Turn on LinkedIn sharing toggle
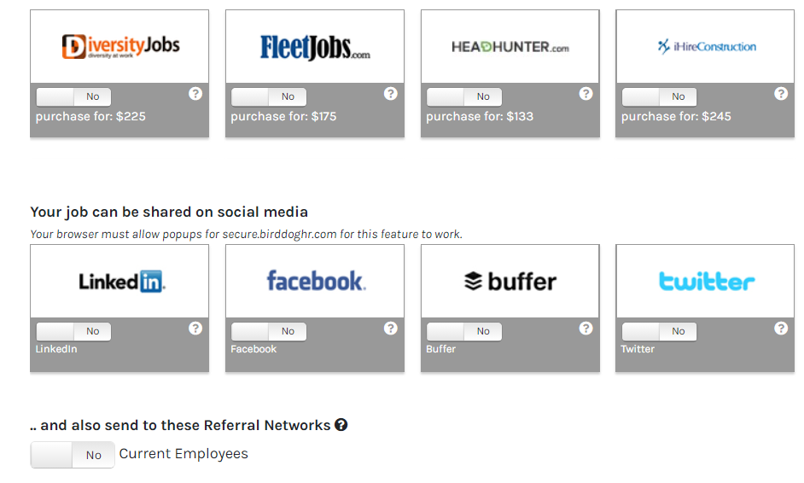804x483 pixels. pyautogui.click(x=74, y=331)
